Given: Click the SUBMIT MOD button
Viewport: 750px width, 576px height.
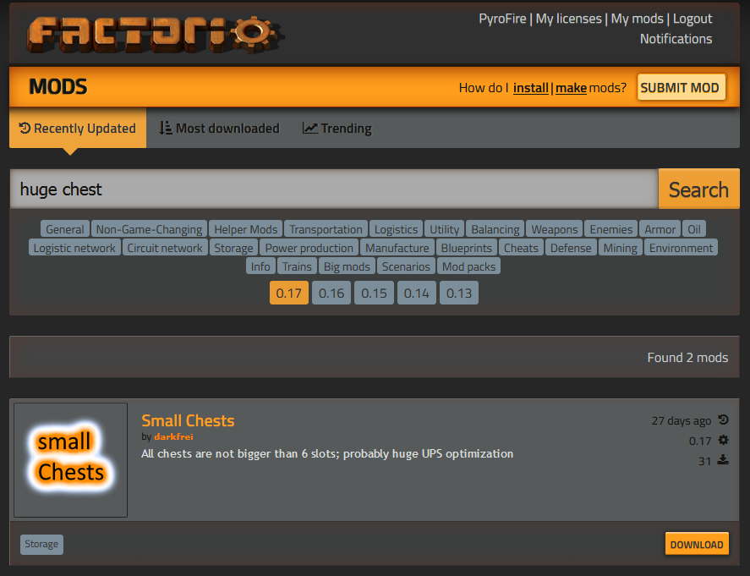Looking at the screenshot, I should (x=681, y=88).
